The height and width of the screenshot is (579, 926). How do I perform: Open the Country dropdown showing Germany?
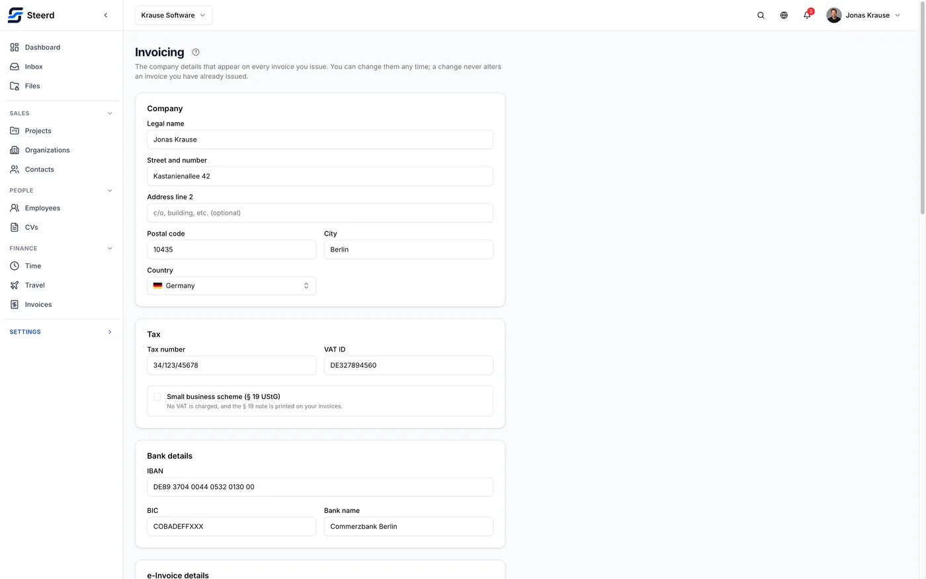pos(232,286)
